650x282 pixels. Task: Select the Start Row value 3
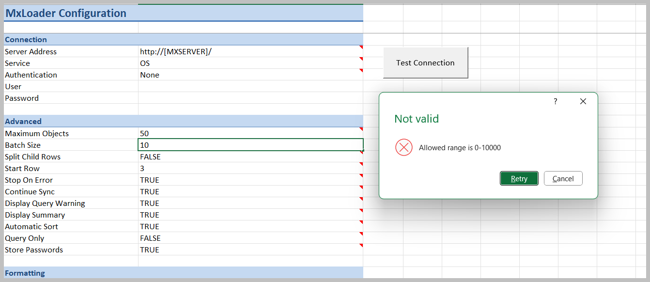(250, 168)
